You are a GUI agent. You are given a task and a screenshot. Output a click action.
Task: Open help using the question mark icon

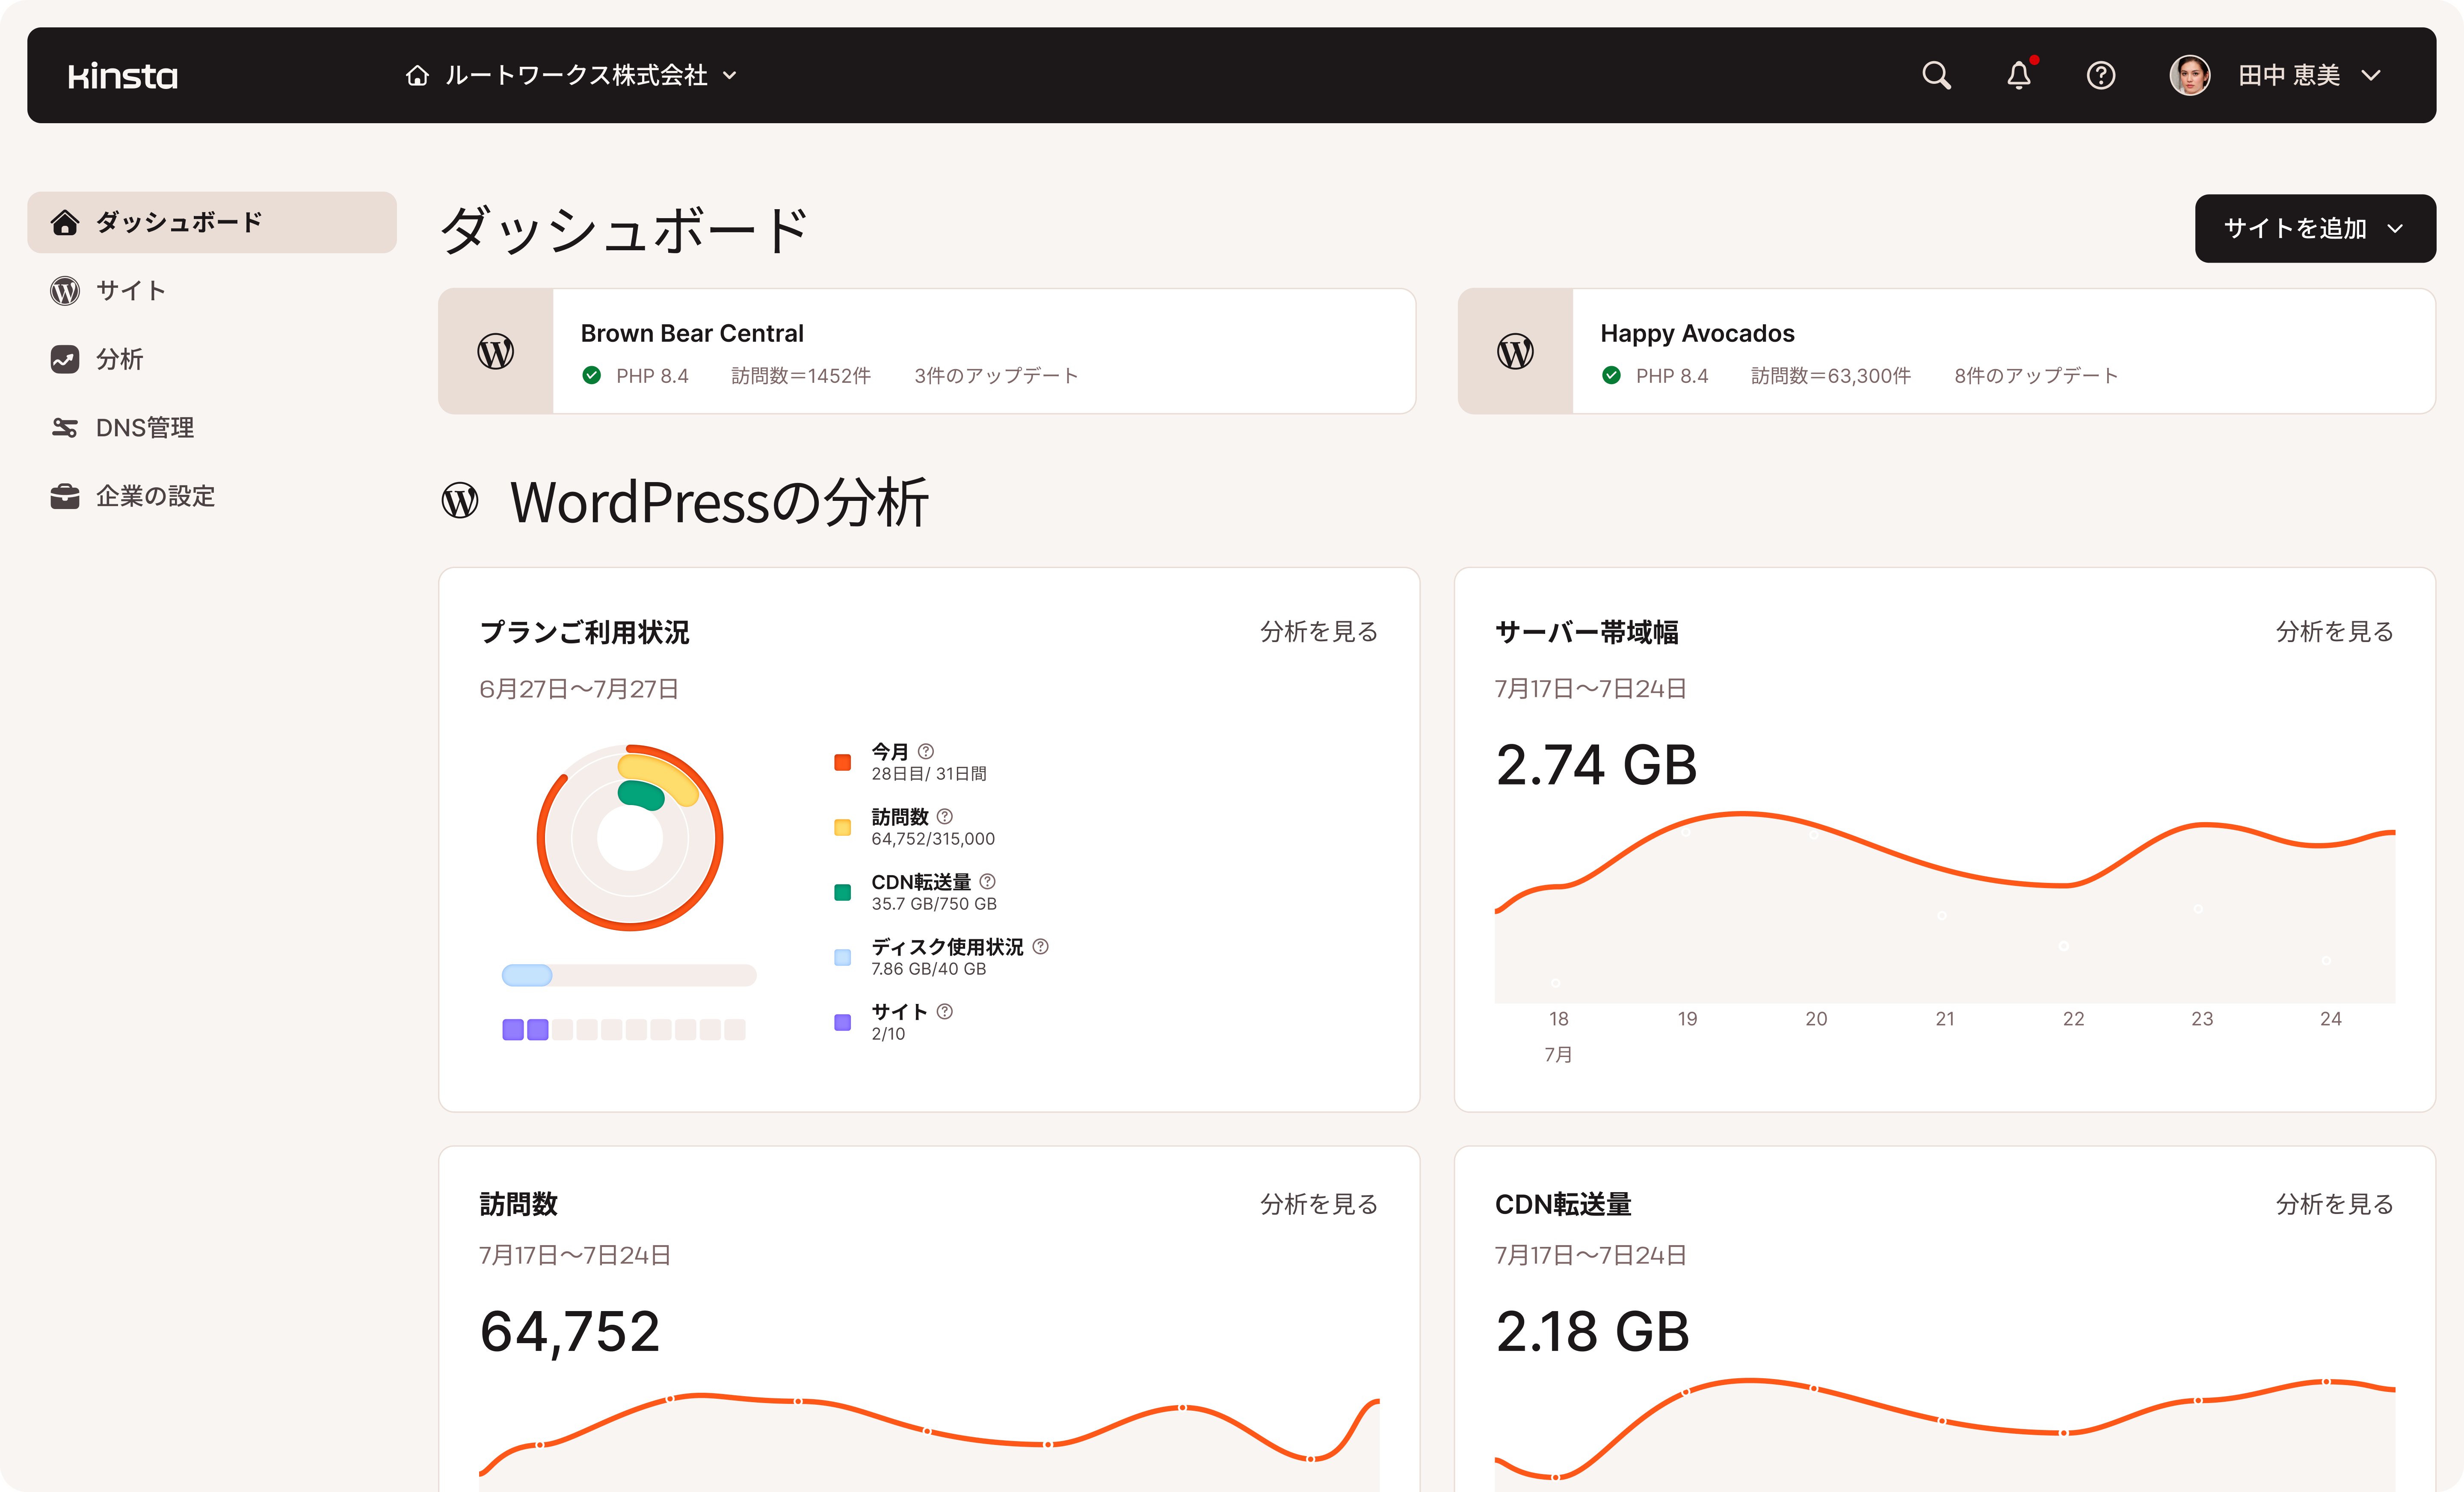[2101, 75]
